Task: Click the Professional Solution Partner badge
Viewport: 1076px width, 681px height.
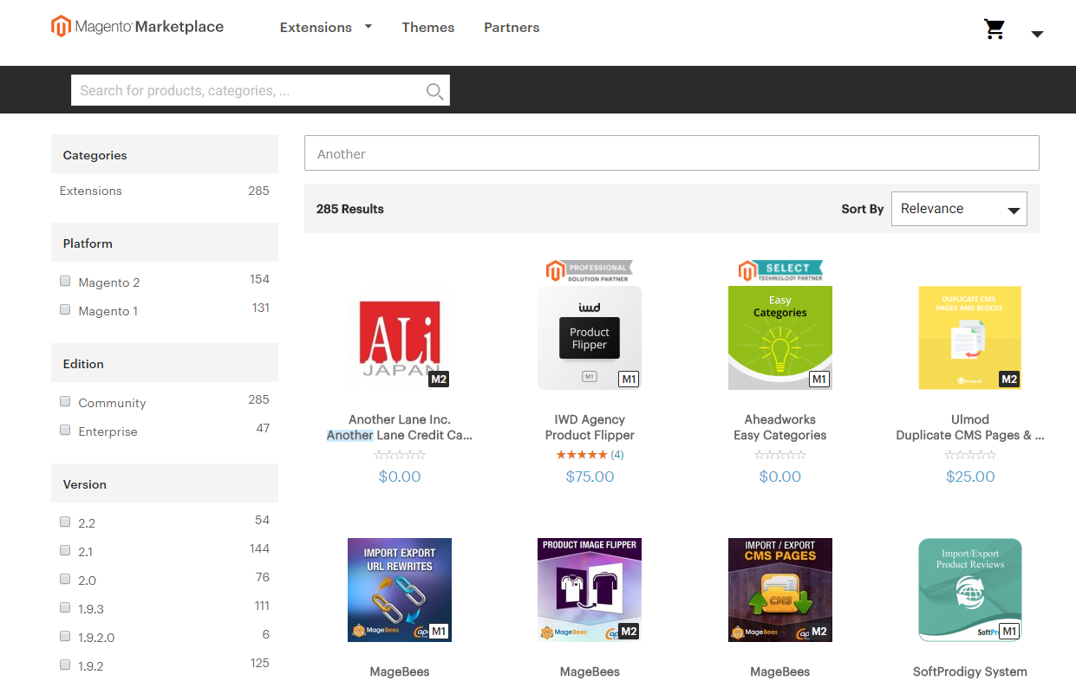Action: 590,271
